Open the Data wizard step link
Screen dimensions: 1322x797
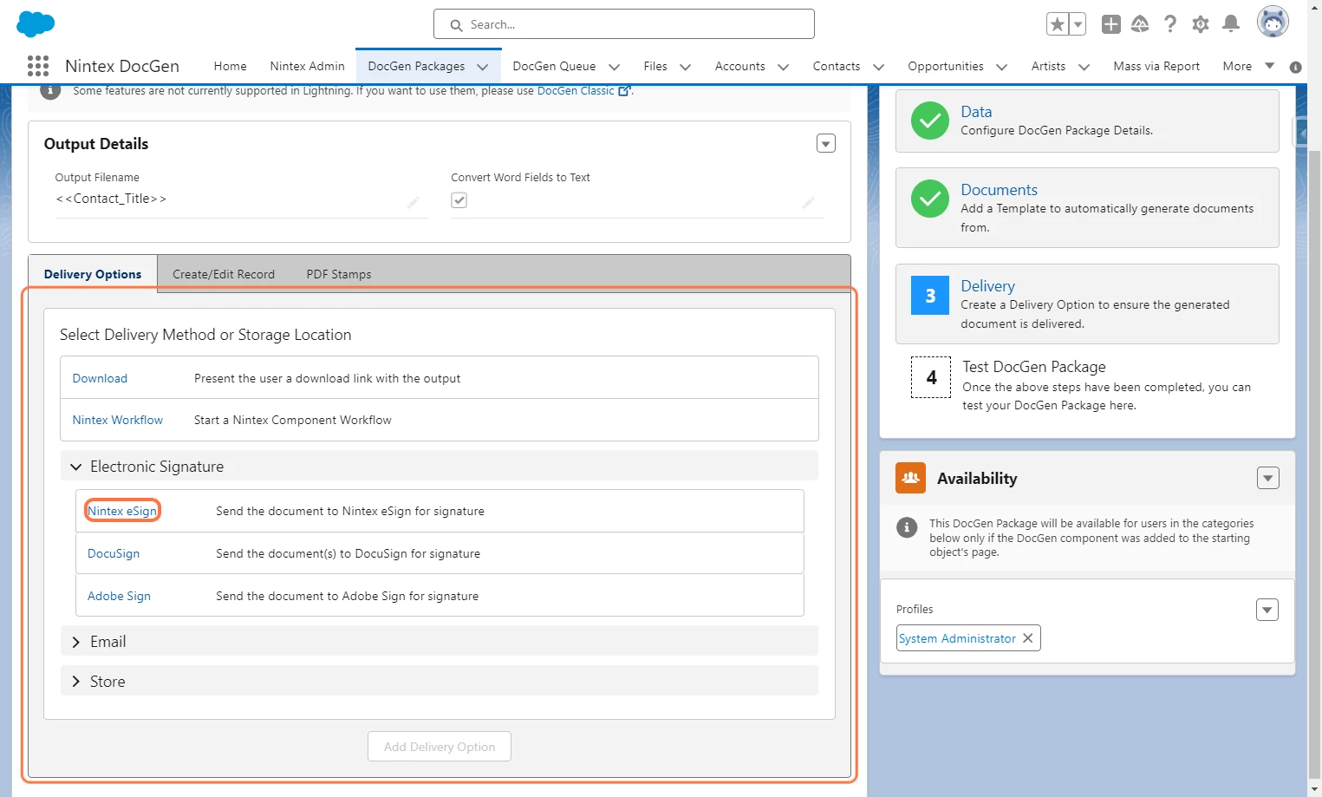[x=976, y=112]
